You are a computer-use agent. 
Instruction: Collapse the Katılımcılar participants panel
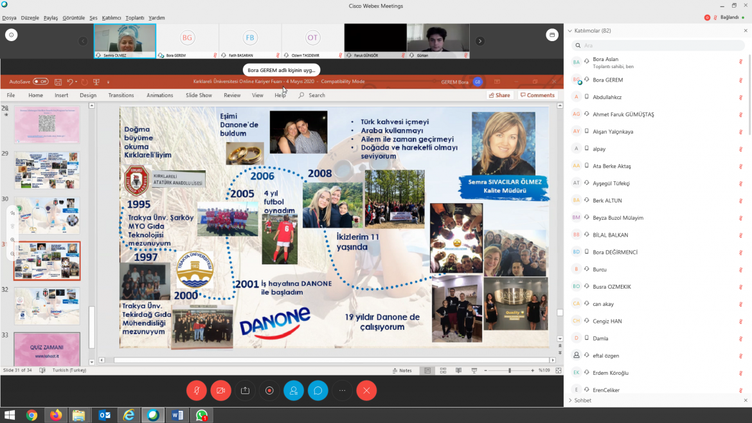(x=569, y=31)
